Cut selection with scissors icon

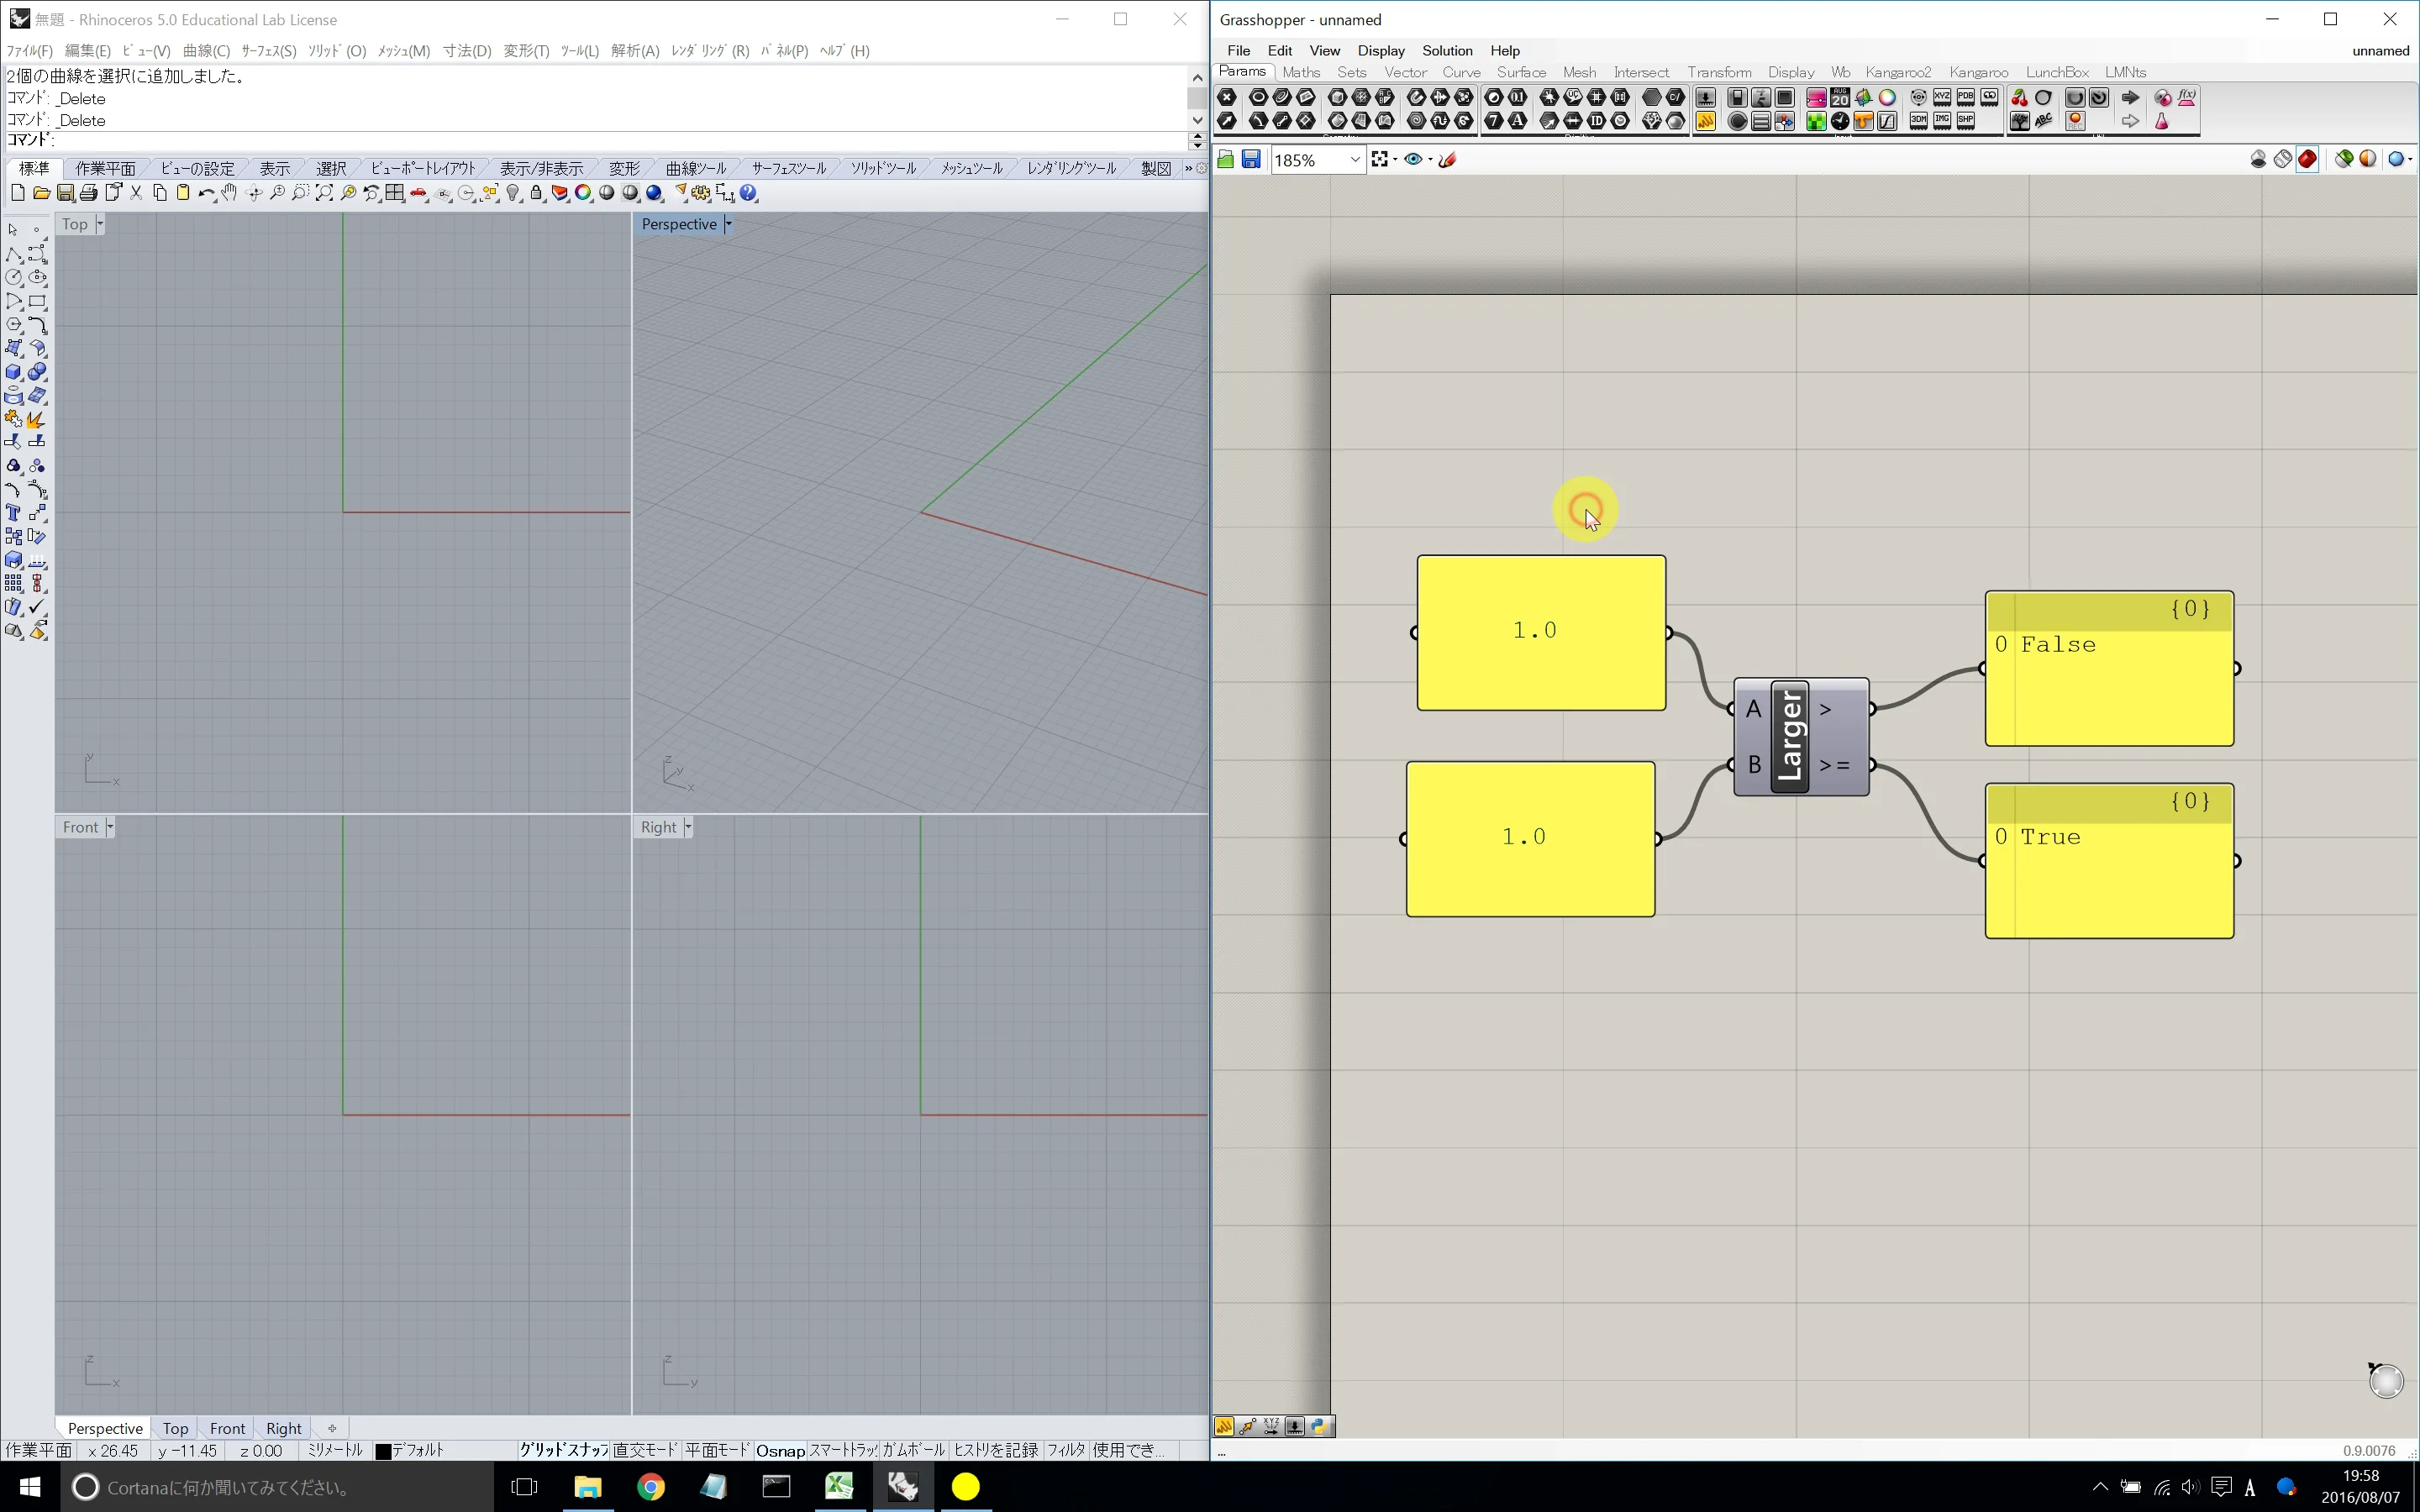[136, 193]
